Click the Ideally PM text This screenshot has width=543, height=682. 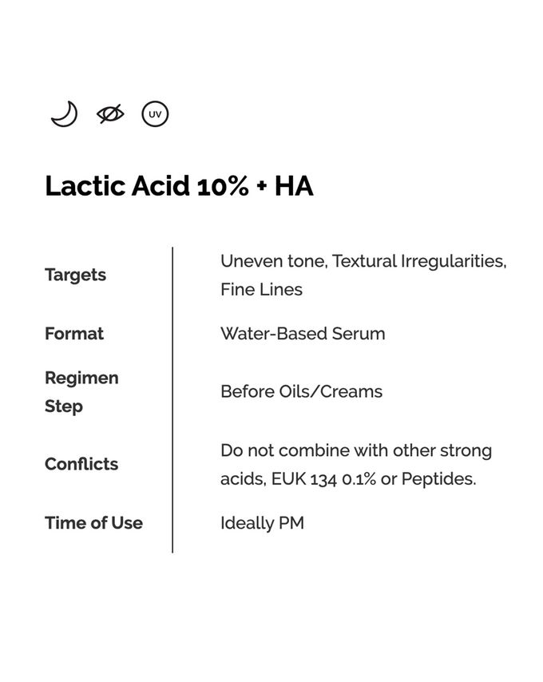[262, 523]
